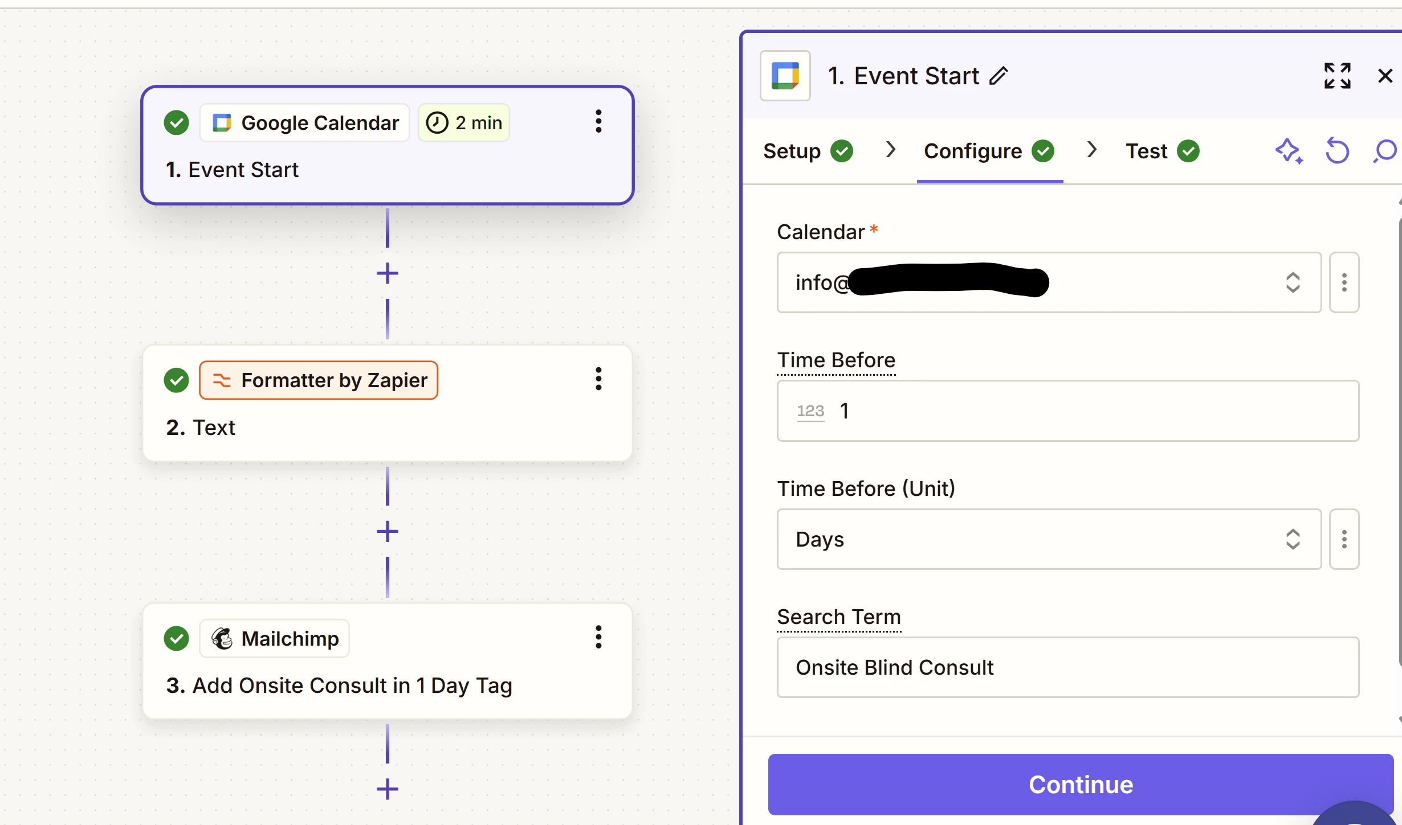This screenshot has width=1402, height=825.
Task: Add step between Event Start and Text
Action: pyautogui.click(x=388, y=274)
